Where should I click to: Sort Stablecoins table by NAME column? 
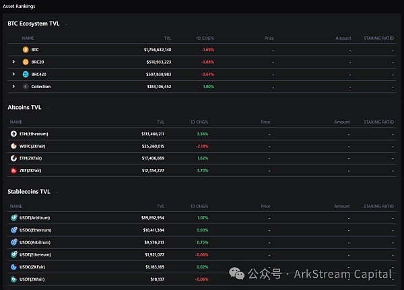tap(16, 206)
